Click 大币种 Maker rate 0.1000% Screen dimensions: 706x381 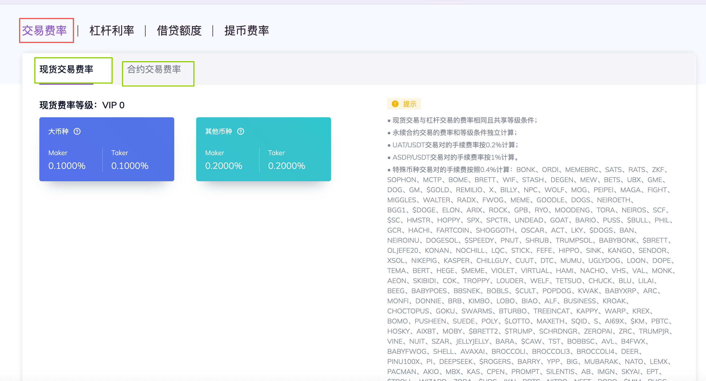click(x=67, y=166)
